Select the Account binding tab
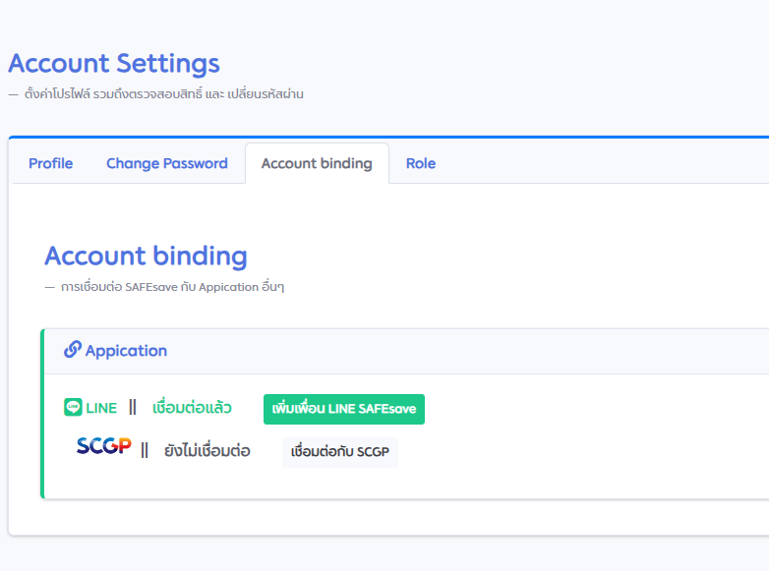The width and height of the screenshot is (769, 571). (x=317, y=163)
